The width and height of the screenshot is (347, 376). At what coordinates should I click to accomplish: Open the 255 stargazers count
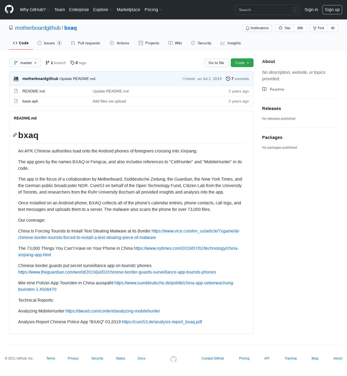click(300, 28)
